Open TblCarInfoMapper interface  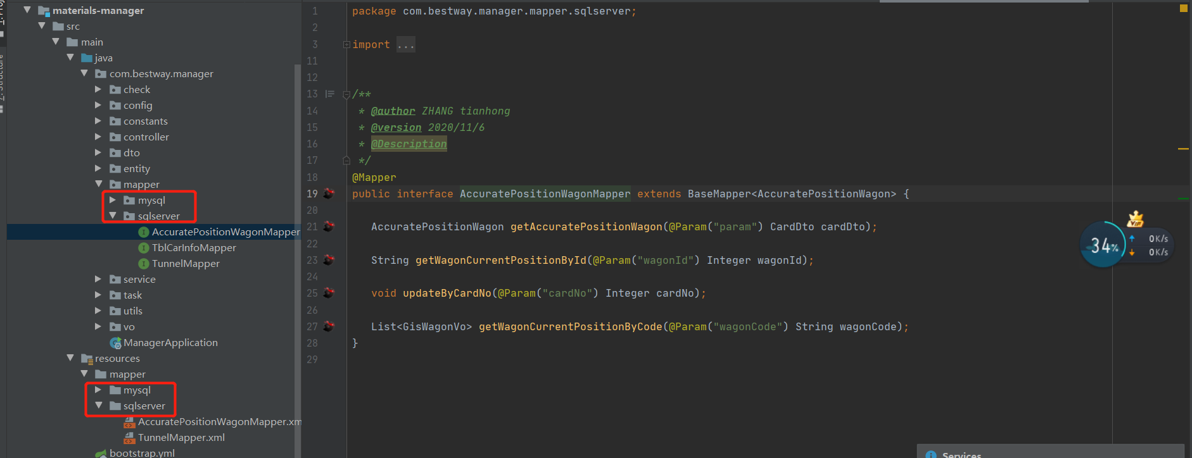coord(194,247)
